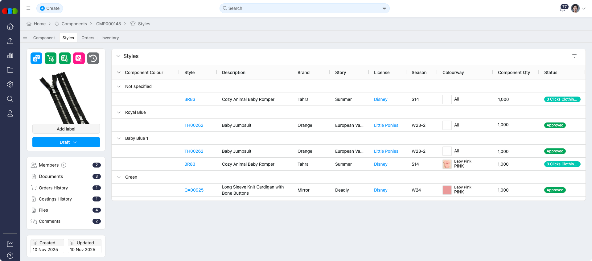Switch to the Component tab
The width and height of the screenshot is (592, 261).
pyautogui.click(x=44, y=38)
